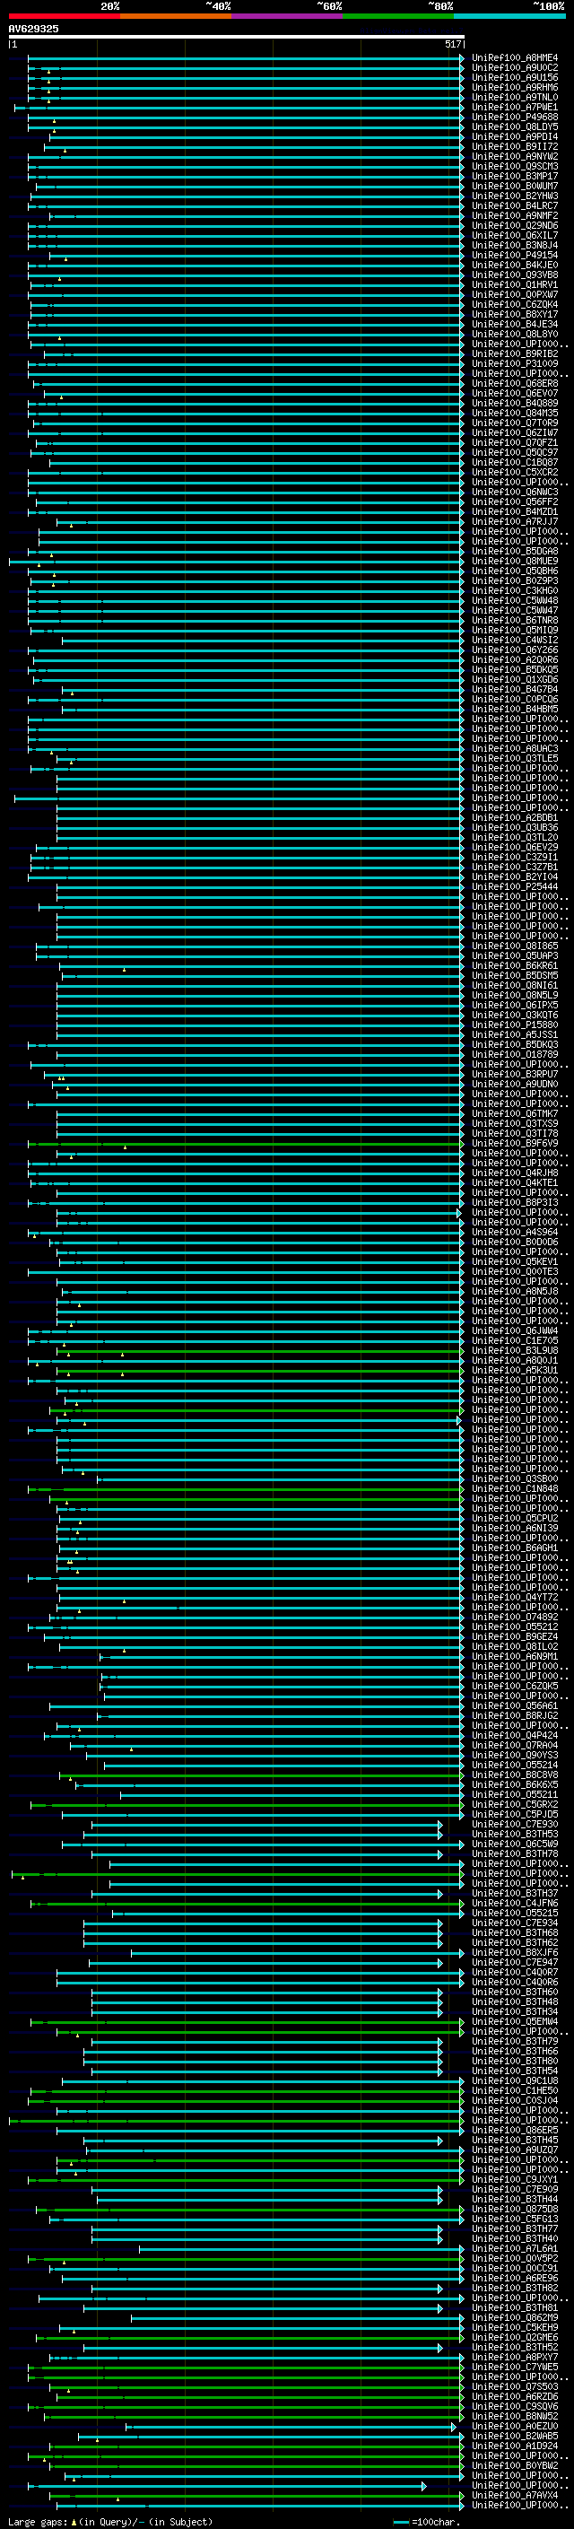Click UniRef100_Q4KTE1 label

click(515, 1183)
